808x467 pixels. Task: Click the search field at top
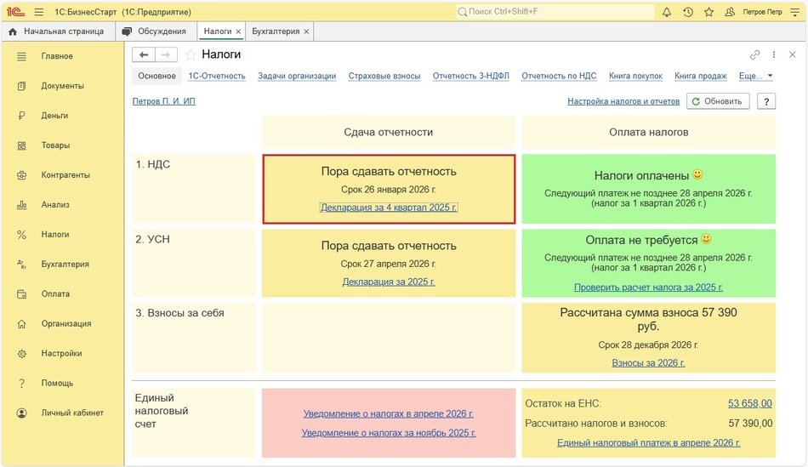[x=555, y=12]
